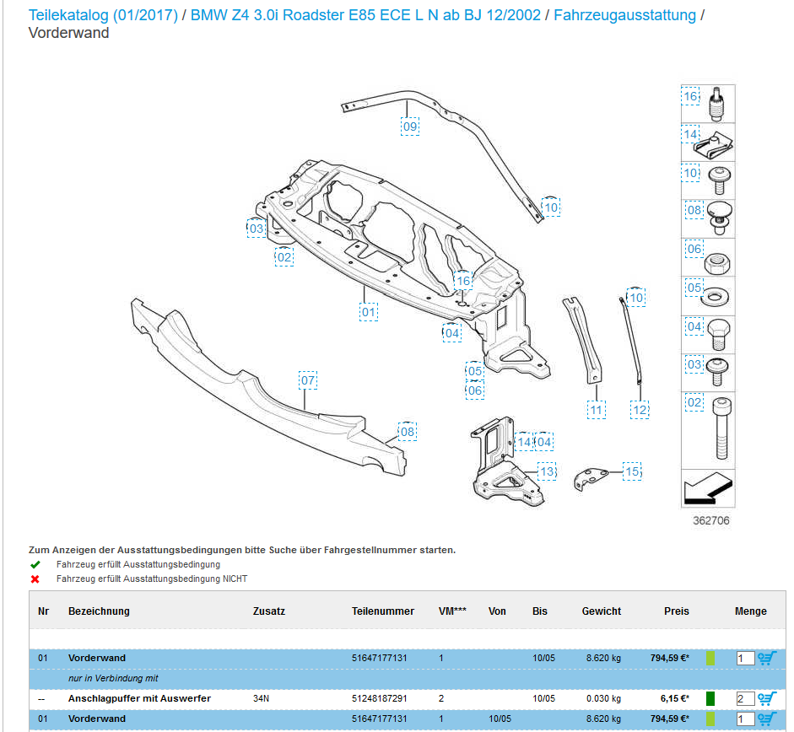Click the 'nur in Verbindung mit' note
Image resolution: width=794 pixels, height=732 pixels.
(113, 678)
